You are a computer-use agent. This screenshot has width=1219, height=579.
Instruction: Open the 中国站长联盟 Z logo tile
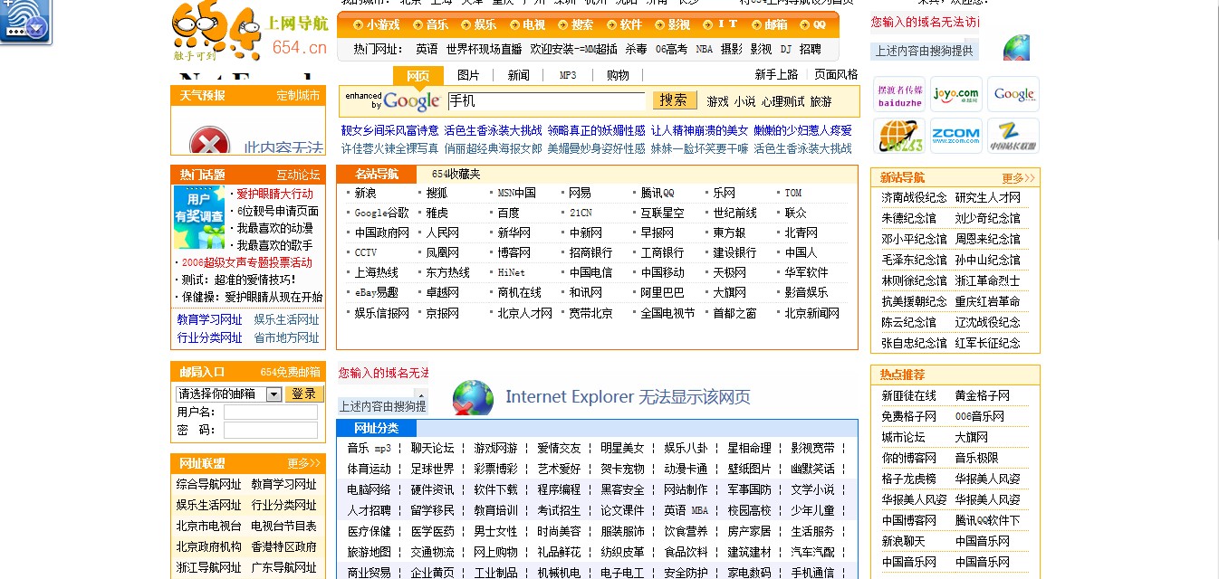pos(1013,136)
